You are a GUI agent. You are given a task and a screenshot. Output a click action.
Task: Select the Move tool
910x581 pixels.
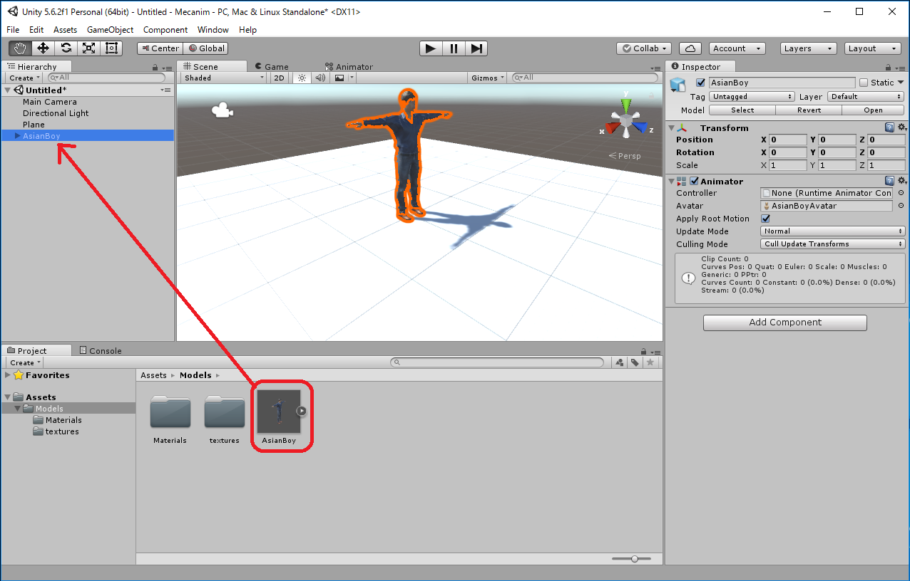point(43,48)
